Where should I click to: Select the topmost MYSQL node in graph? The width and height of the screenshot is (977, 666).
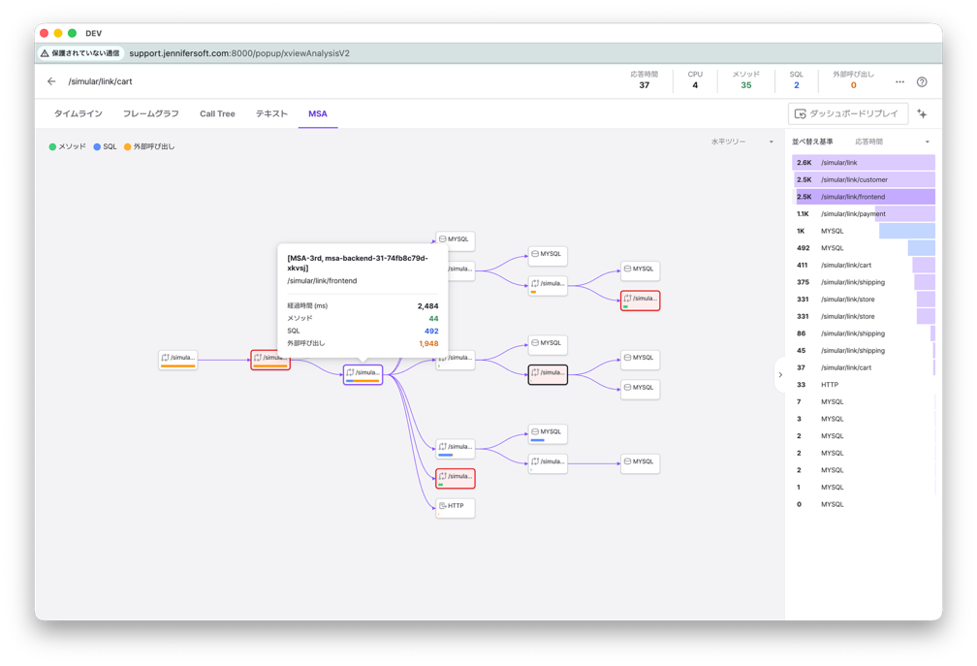click(455, 238)
